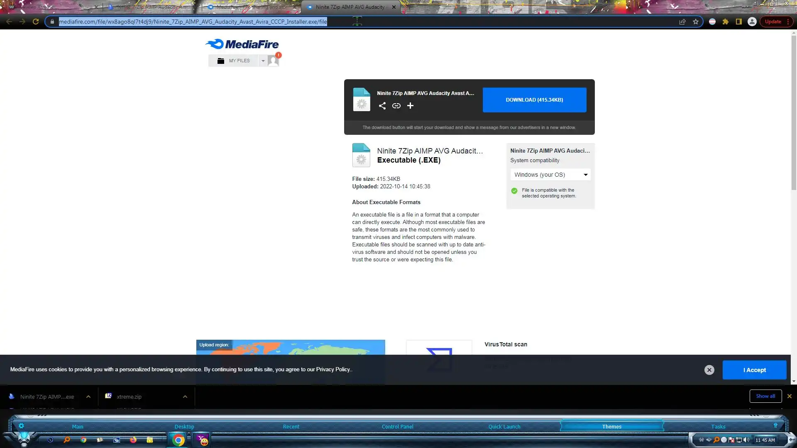Select the Themes tab in dock

tap(611, 426)
